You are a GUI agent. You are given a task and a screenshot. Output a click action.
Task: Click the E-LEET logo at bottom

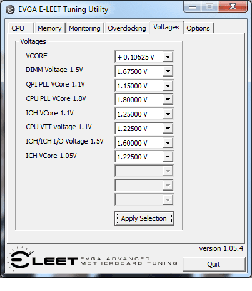[x=93, y=259]
